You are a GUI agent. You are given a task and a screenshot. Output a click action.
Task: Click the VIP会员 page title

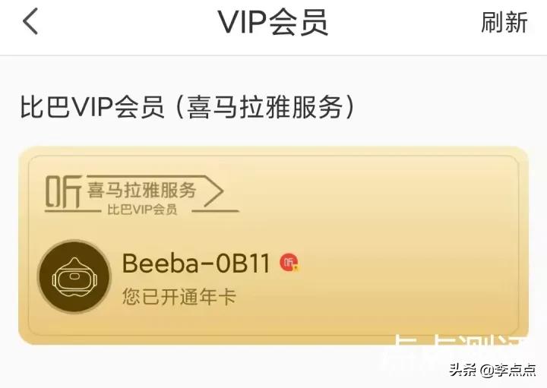pyautogui.click(x=273, y=22)
